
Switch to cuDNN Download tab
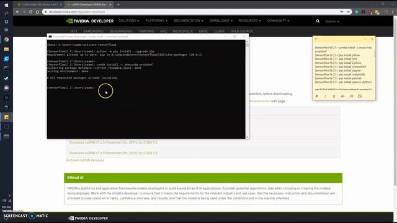click(x=89, y=4)
